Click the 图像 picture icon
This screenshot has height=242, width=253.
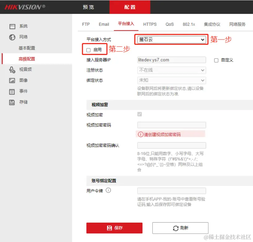[12, 80]
